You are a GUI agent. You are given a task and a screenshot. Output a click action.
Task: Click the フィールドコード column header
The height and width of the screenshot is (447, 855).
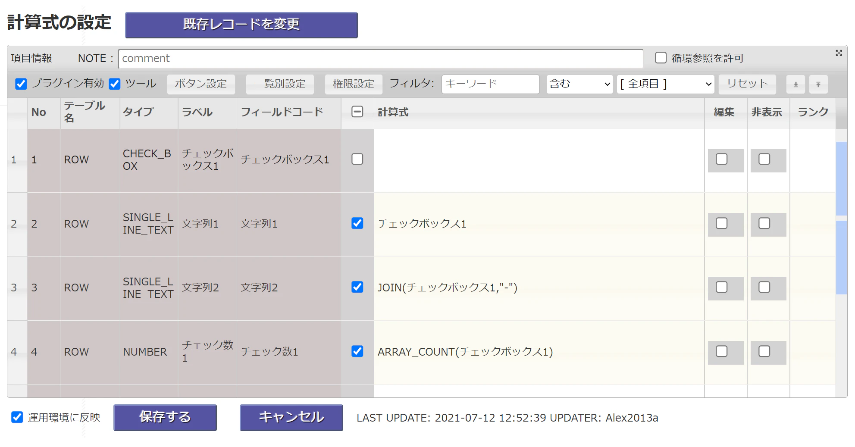coord(289,113)
